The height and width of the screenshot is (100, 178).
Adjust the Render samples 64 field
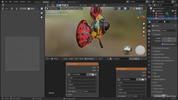pos(169,38)
